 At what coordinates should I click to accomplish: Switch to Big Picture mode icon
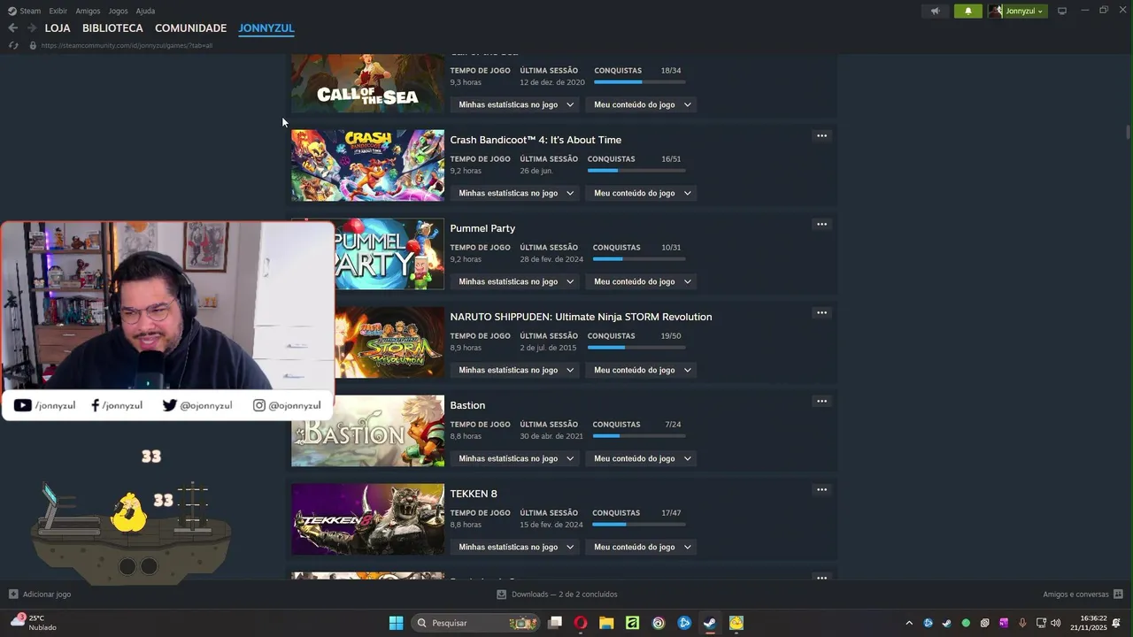click(x=1062, y=11)
